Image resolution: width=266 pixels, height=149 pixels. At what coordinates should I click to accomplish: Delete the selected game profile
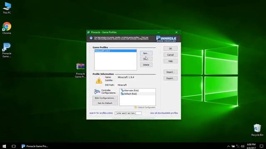(x=146, y=65)
